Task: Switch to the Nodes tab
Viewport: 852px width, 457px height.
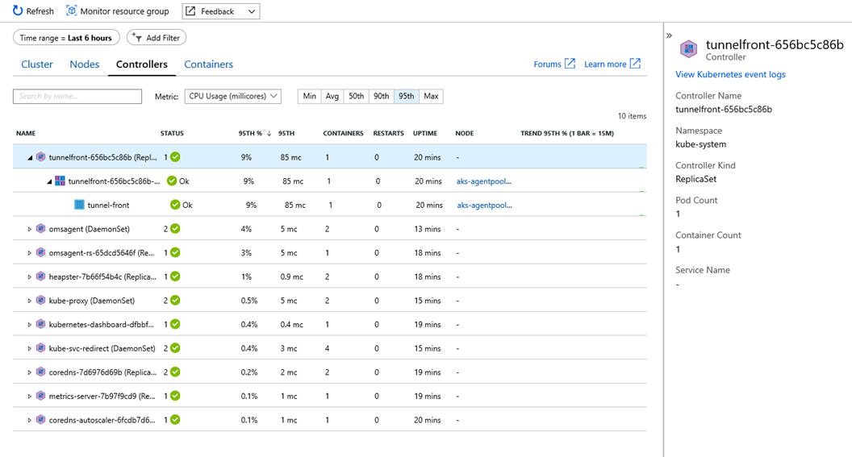Action: [x=84, y=64]
